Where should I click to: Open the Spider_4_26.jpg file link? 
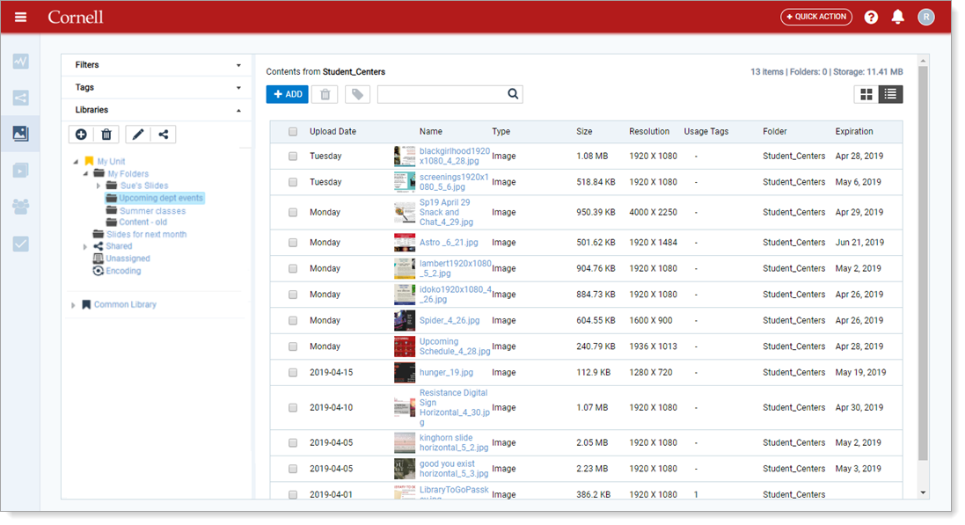tap(450, 321)
